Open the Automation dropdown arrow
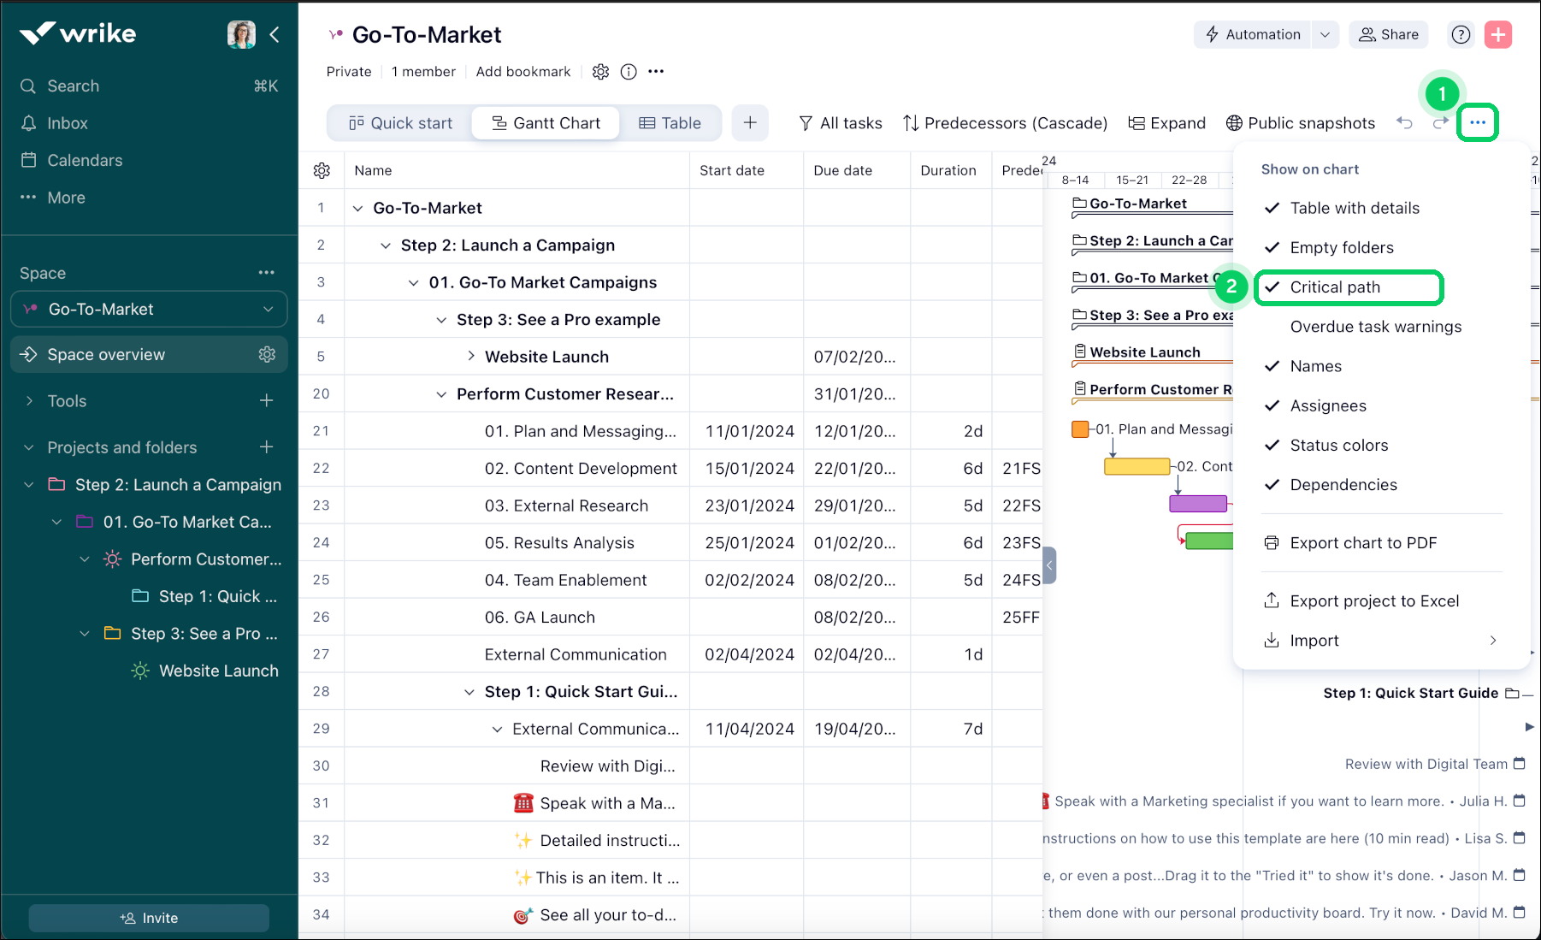 [x=1325, y=34]
